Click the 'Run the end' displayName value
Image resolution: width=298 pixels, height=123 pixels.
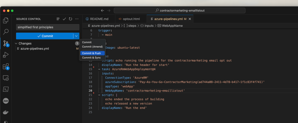pyautogui.click(x=135, y=108)
